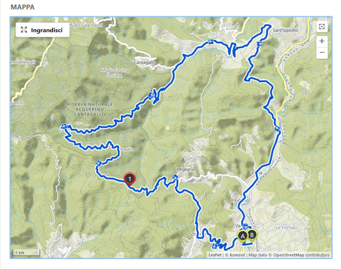Click the westernmost left arrow route icon

click(64, 126)
